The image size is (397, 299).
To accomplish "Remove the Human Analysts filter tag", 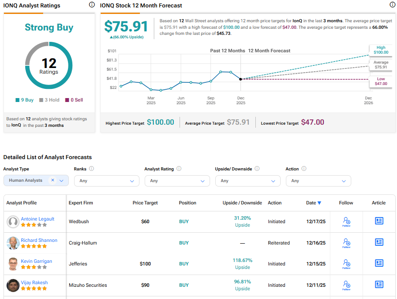I will point(52,180).
